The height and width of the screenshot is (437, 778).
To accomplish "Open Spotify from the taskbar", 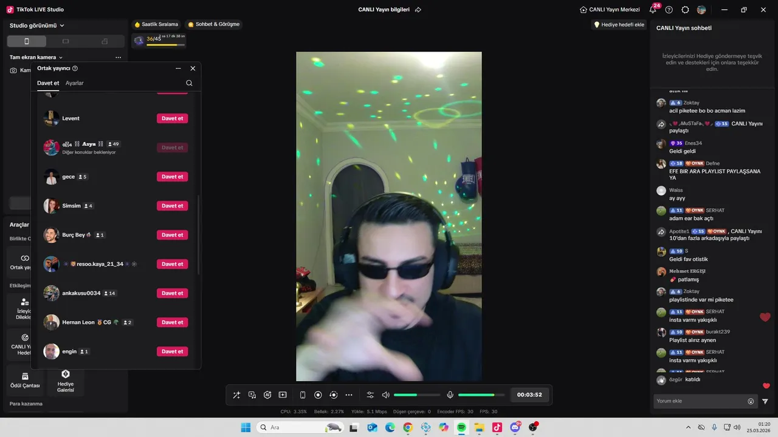I will (461, 427).
